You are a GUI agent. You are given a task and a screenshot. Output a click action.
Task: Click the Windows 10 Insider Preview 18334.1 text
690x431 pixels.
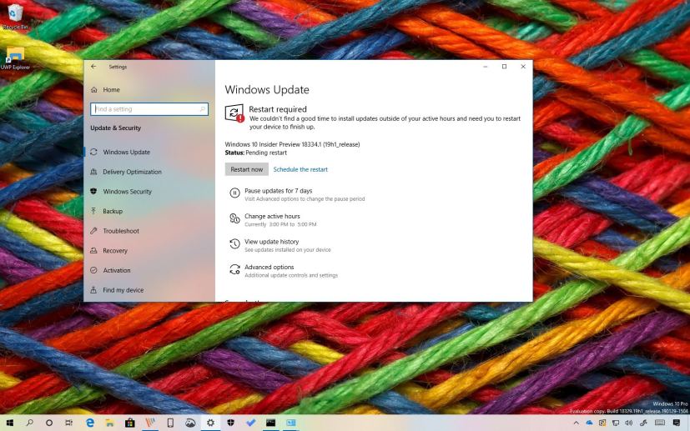click(292, 144)
